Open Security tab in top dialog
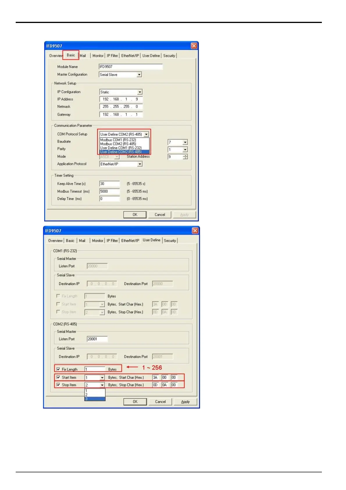Screen dimensions: 346x490 pos(169,56)
